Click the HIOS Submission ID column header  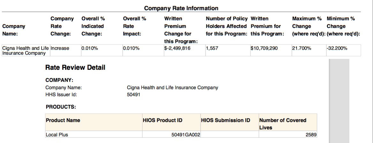[226, 120]
